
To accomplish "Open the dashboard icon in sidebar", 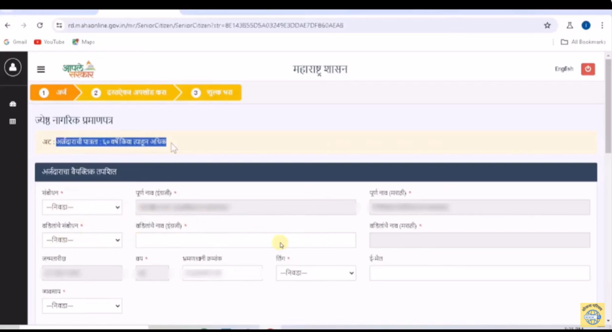I will (13, 104).
